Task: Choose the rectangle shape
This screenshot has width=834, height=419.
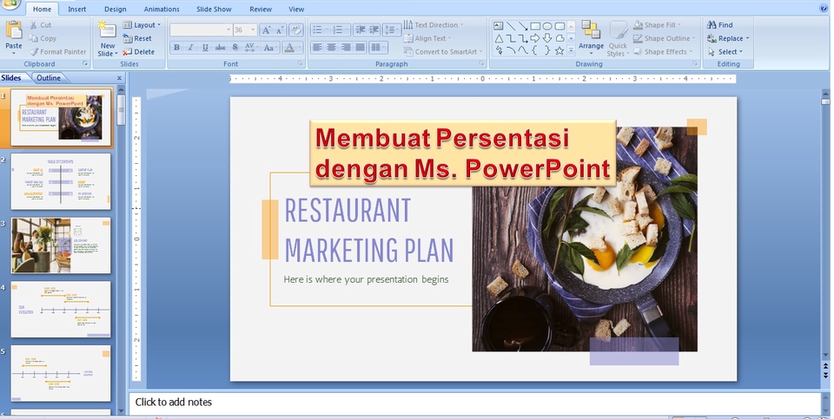Action: (x=535, y=25)
